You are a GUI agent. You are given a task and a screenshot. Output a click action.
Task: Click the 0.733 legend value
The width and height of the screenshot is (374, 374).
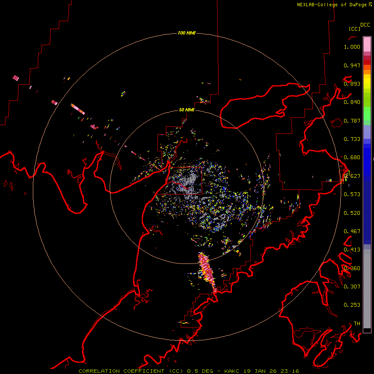point(352,139)
